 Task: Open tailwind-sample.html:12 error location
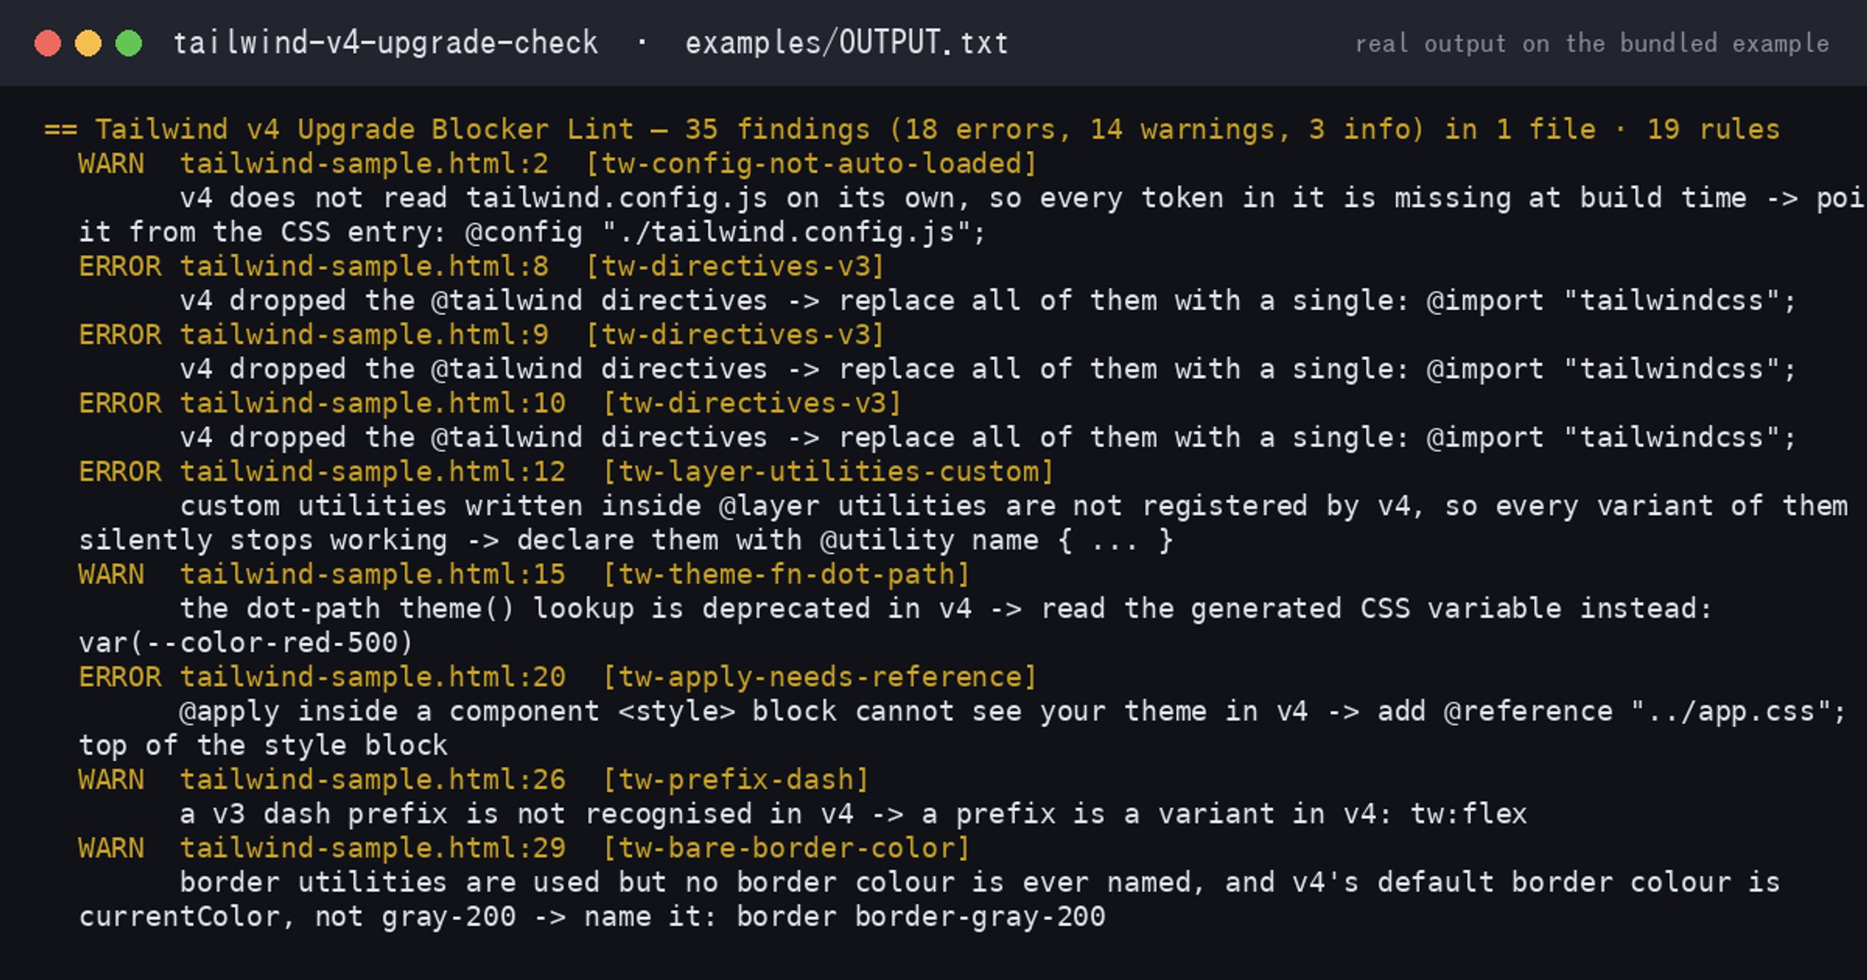point(373,472)
